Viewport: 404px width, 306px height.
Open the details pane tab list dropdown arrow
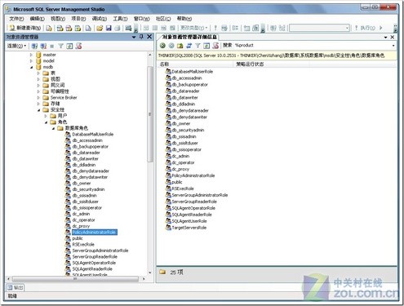tap(386, 38)
